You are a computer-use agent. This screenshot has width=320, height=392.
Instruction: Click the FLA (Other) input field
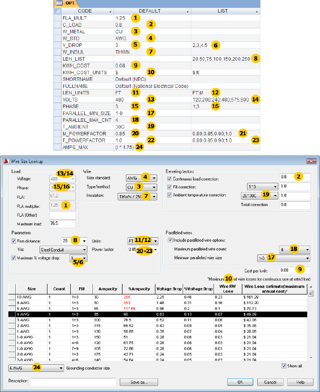pos(63,215)
